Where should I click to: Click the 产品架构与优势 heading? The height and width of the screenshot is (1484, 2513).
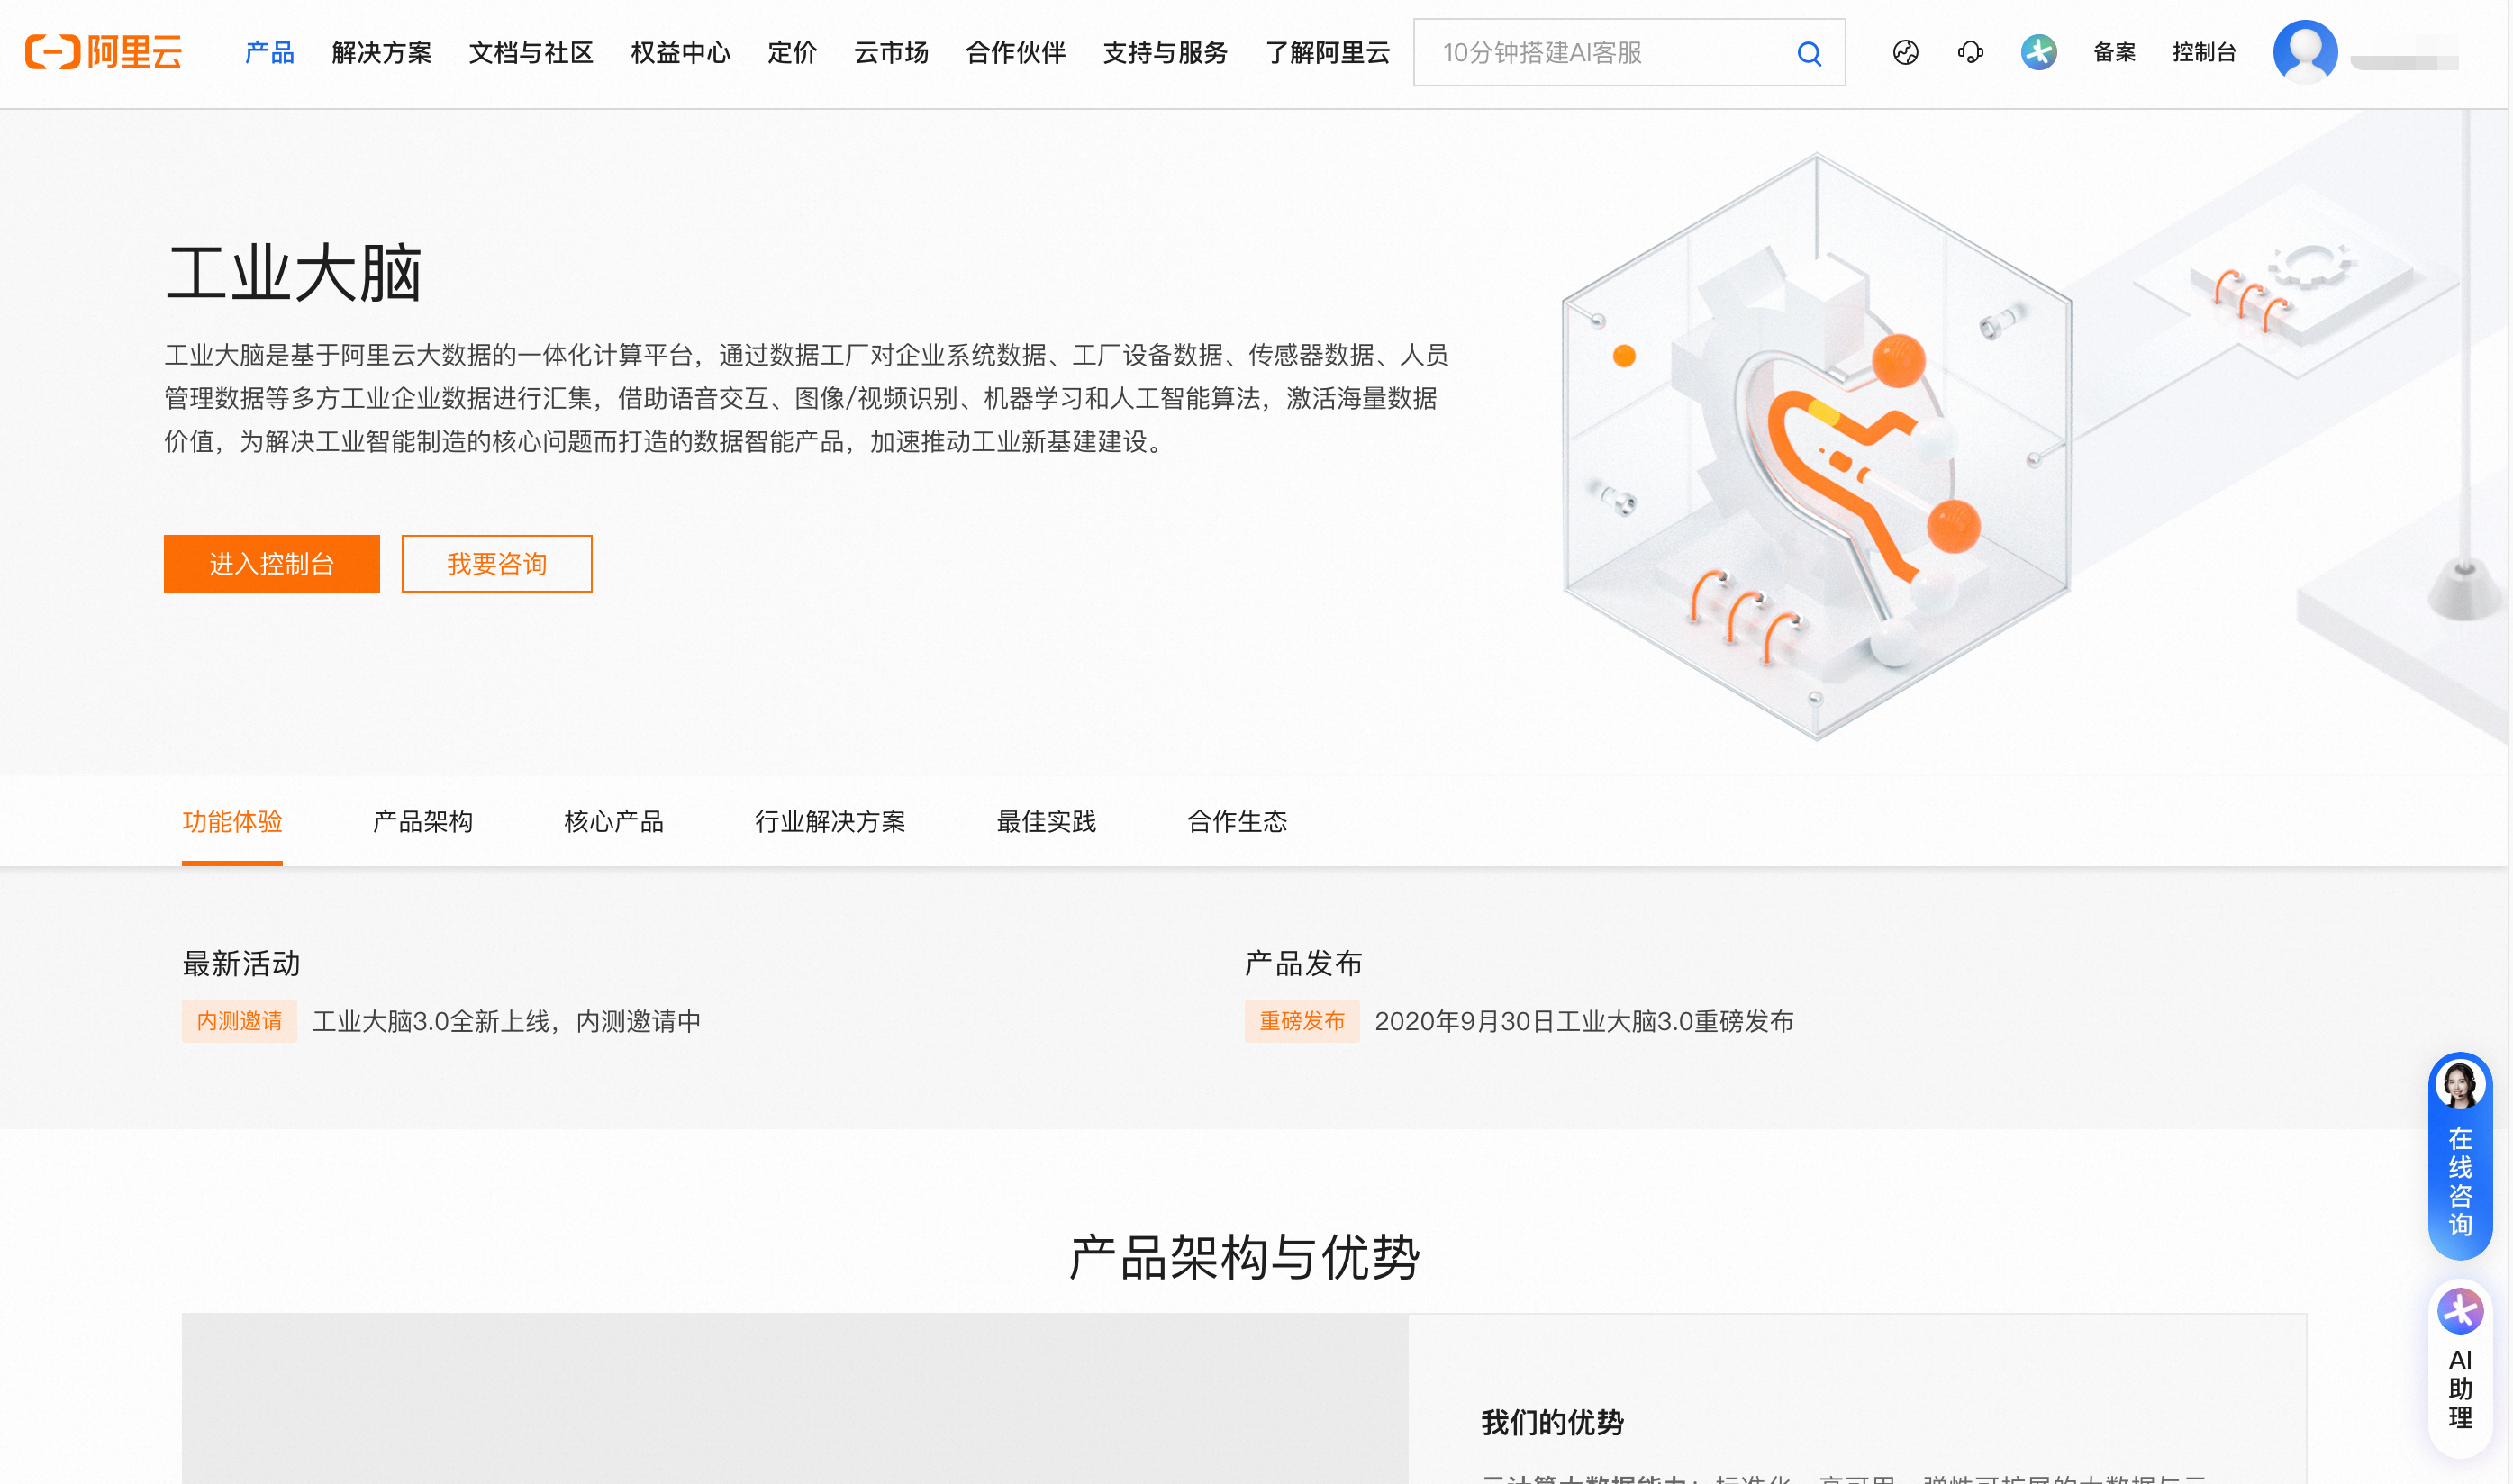coord(1244,1258)
